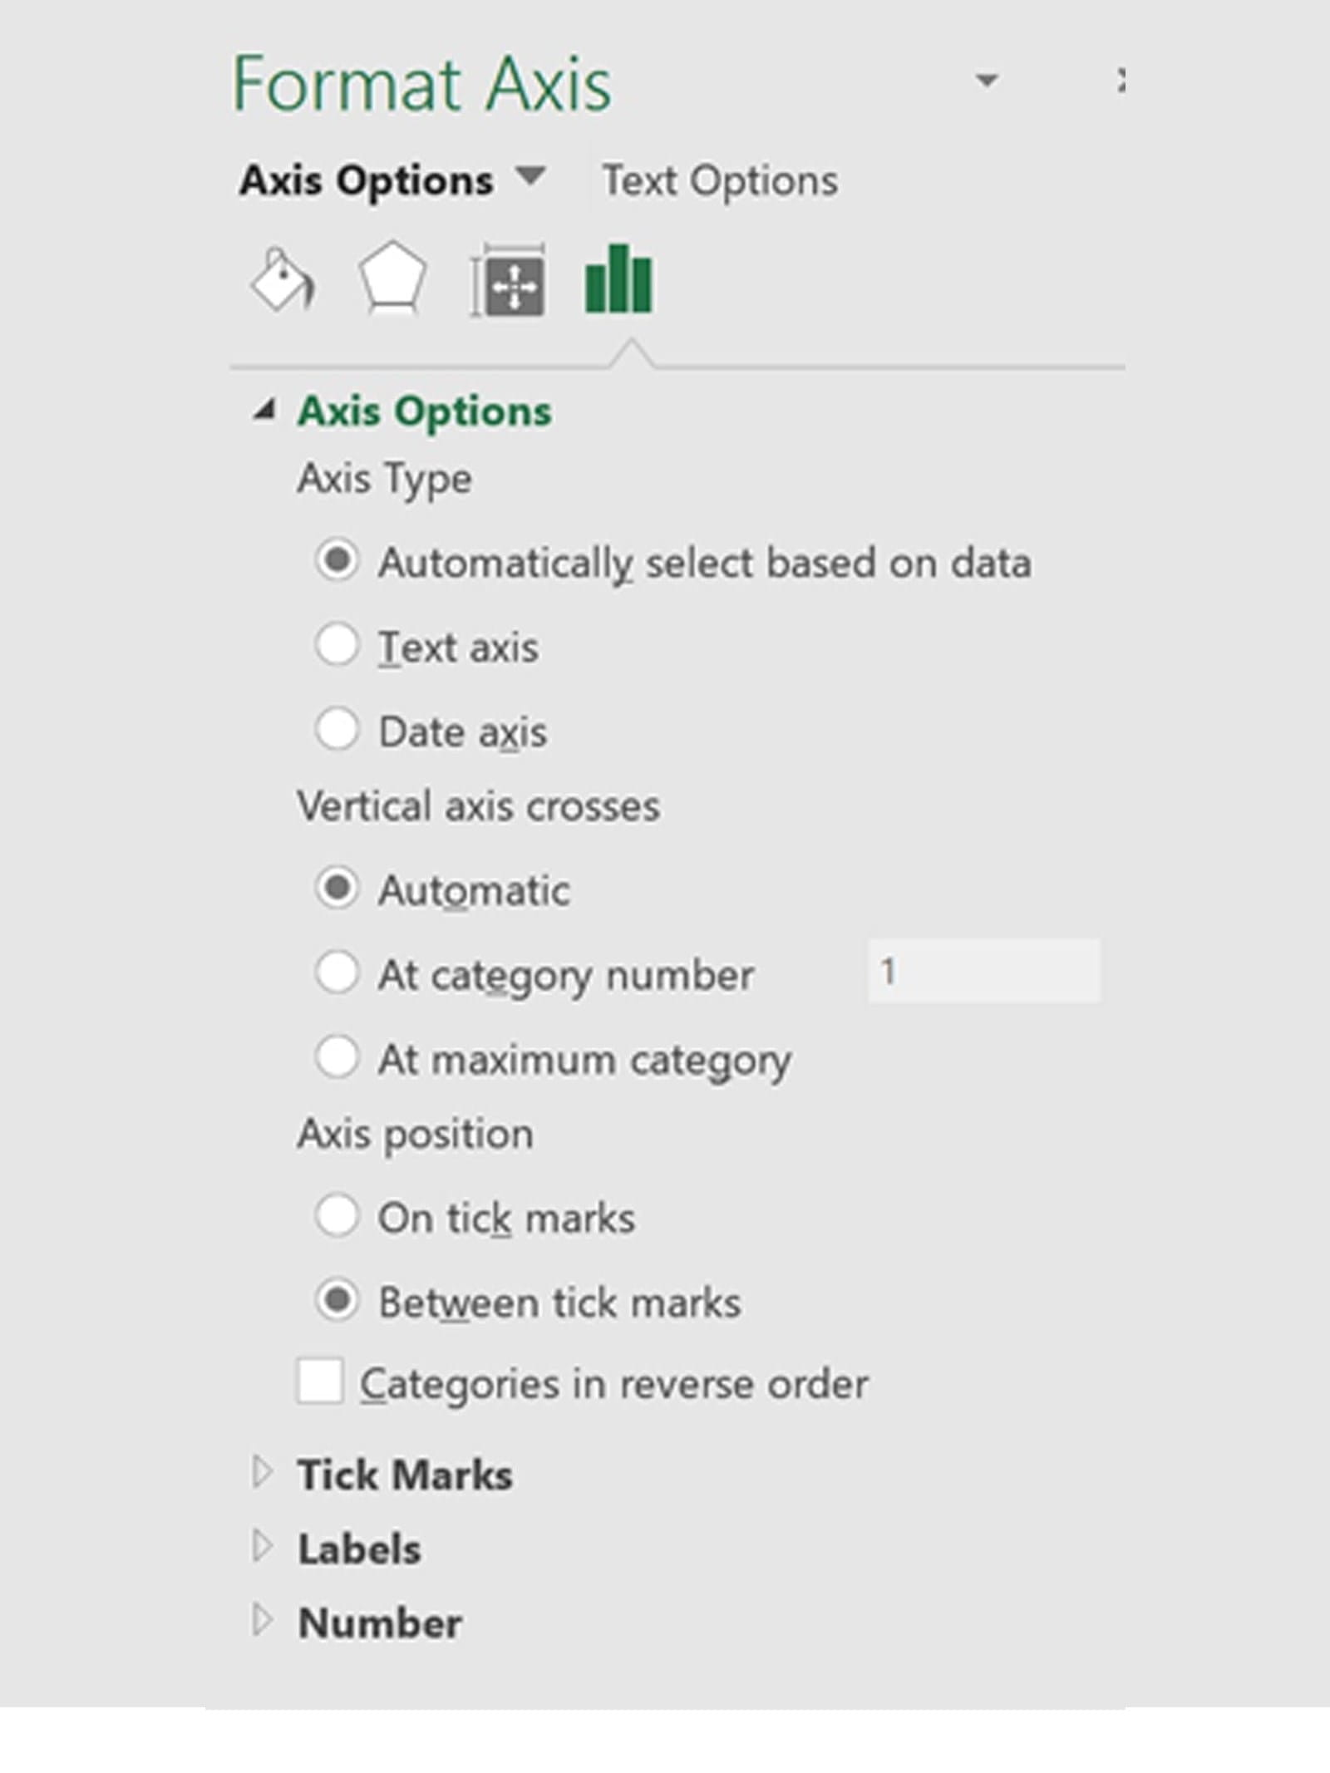The height and width of the screenshot is (1773, 1330).
Task: Open the Fill & Line paint bucket icon
Action: (282, 280)
